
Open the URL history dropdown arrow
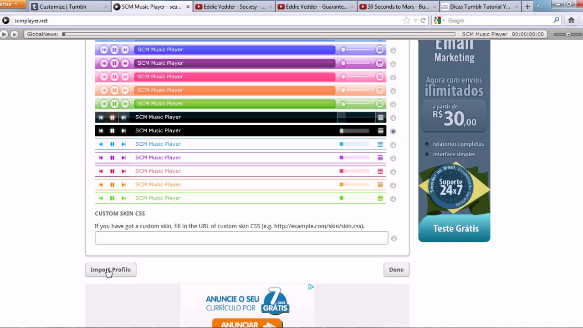[415, 20]
